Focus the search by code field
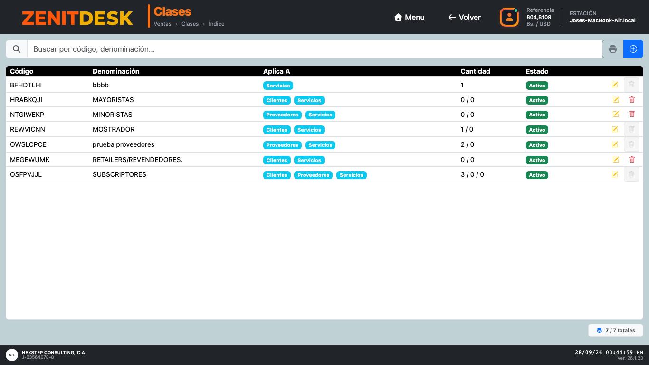The image size is (649, 365). click(x=315, y=49)
